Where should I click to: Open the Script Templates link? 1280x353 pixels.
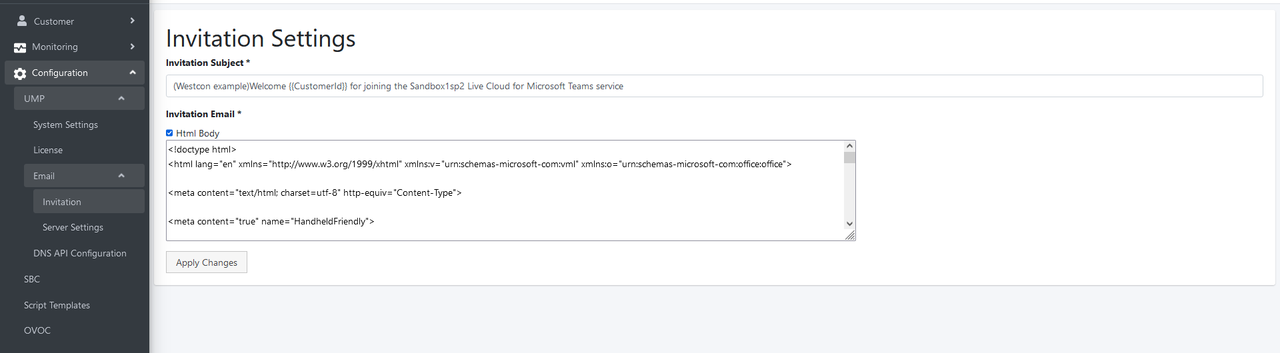(x=57, y=306)
